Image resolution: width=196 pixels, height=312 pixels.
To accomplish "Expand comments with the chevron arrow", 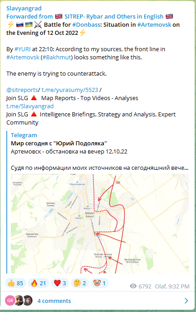I will (186, 301).
